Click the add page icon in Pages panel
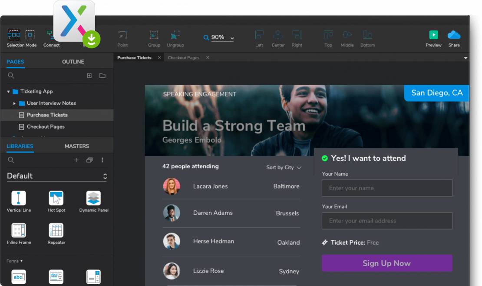This screenshot has height=286, width=482. tap(89, 76)
